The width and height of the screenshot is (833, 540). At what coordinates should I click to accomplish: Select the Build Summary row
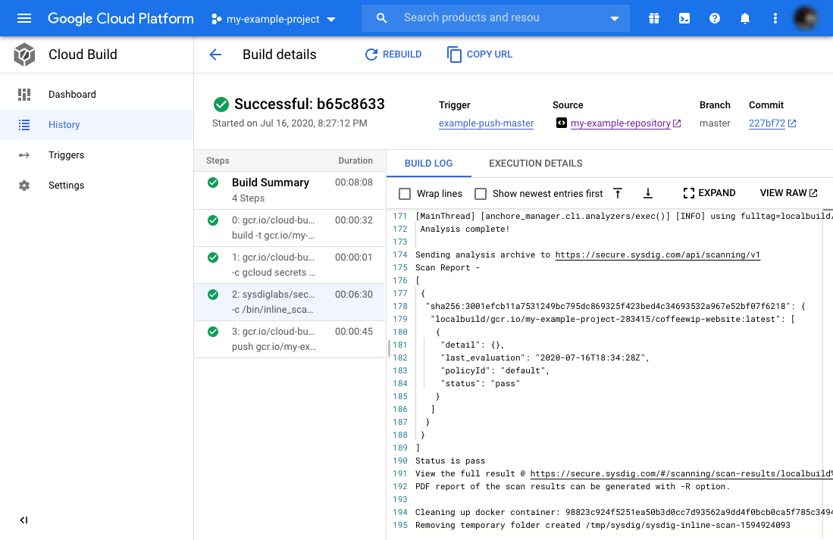point(290,190)
